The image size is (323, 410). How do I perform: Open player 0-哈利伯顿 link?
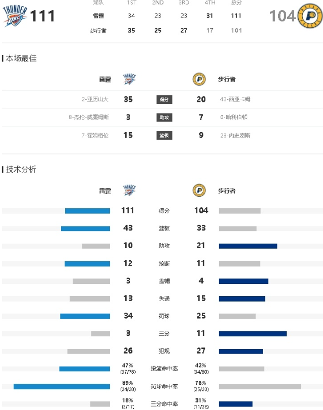click(x=234, y=117)
